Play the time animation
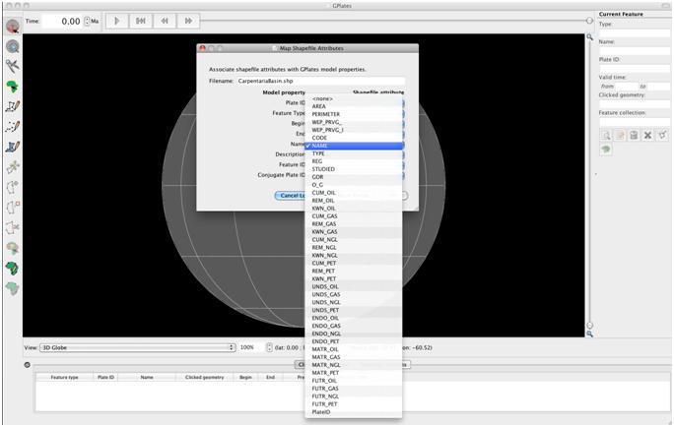The height and width of the screenshot is (427, 674). coord(116,21)
